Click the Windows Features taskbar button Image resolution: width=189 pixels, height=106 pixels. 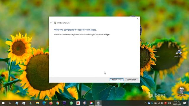98,103
